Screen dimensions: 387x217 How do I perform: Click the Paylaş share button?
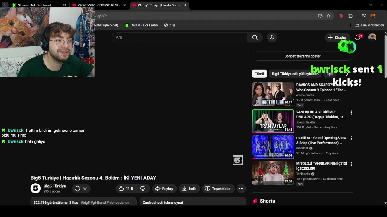tap(164, 189)
